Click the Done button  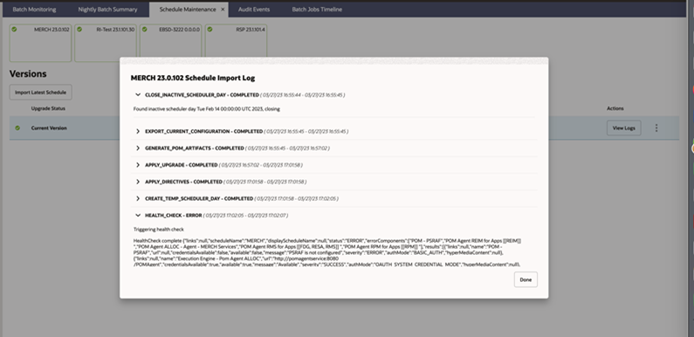(526, 280)
